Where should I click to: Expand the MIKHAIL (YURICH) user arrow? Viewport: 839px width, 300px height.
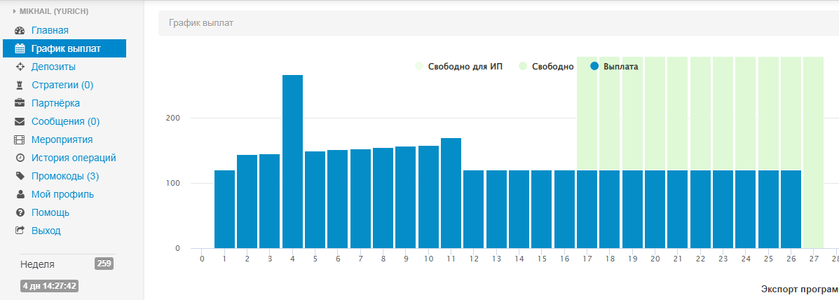click(x=14, y=11)
